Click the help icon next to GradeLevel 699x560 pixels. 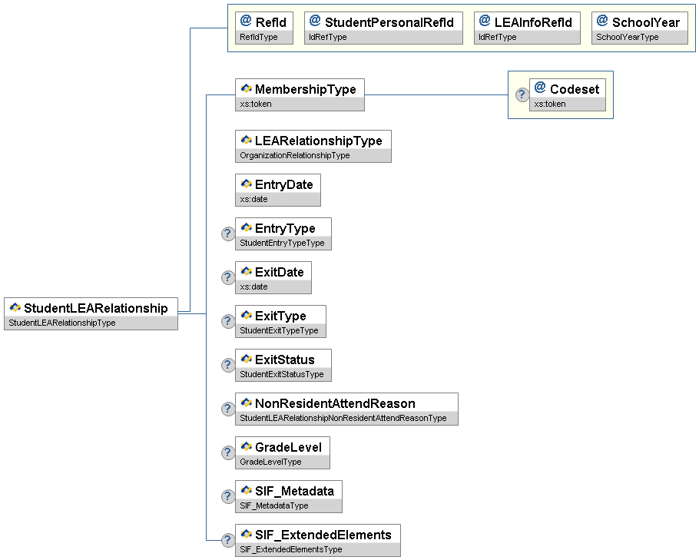228,453
